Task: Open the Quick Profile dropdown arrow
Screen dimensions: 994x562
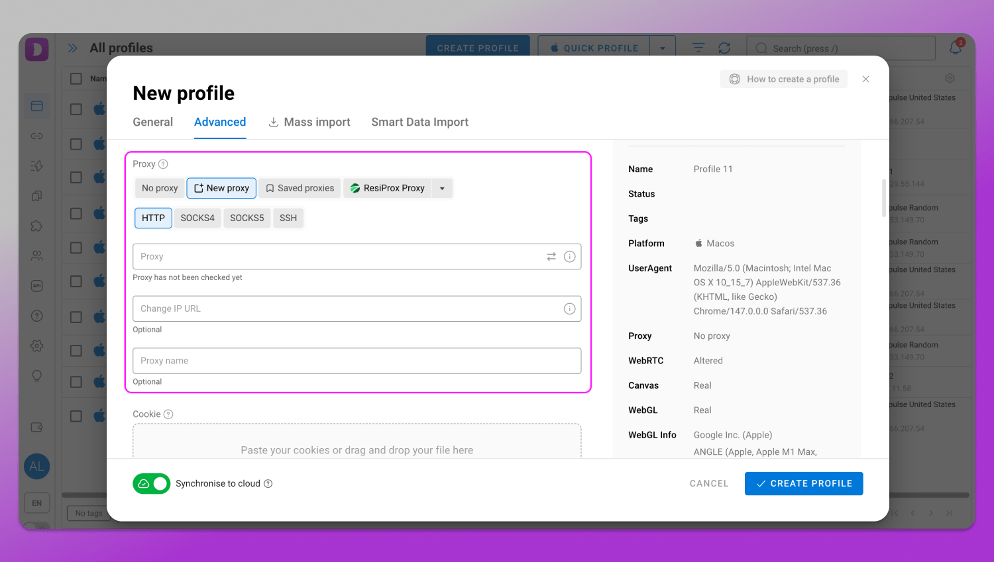Action: pyautogui.click(x=663, y=48)
